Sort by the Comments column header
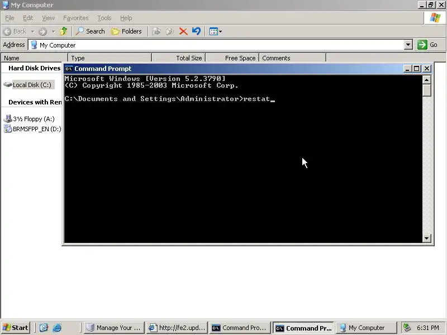This screenshot has height=335, width=447. click(292, 58)
